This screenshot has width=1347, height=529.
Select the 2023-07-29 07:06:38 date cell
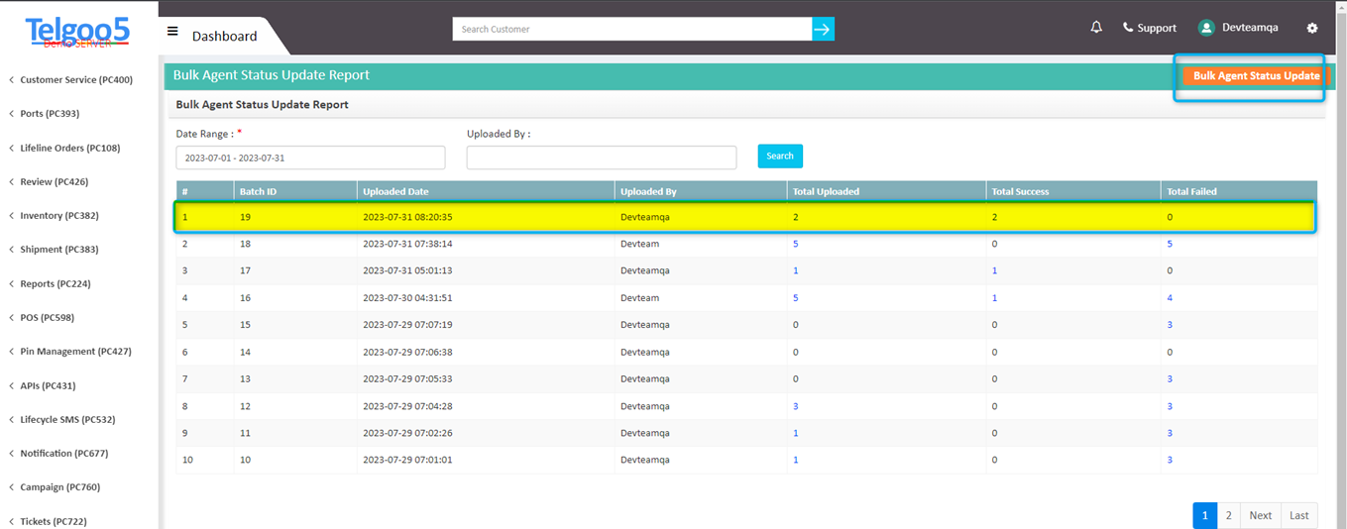(x=407, y=352)
